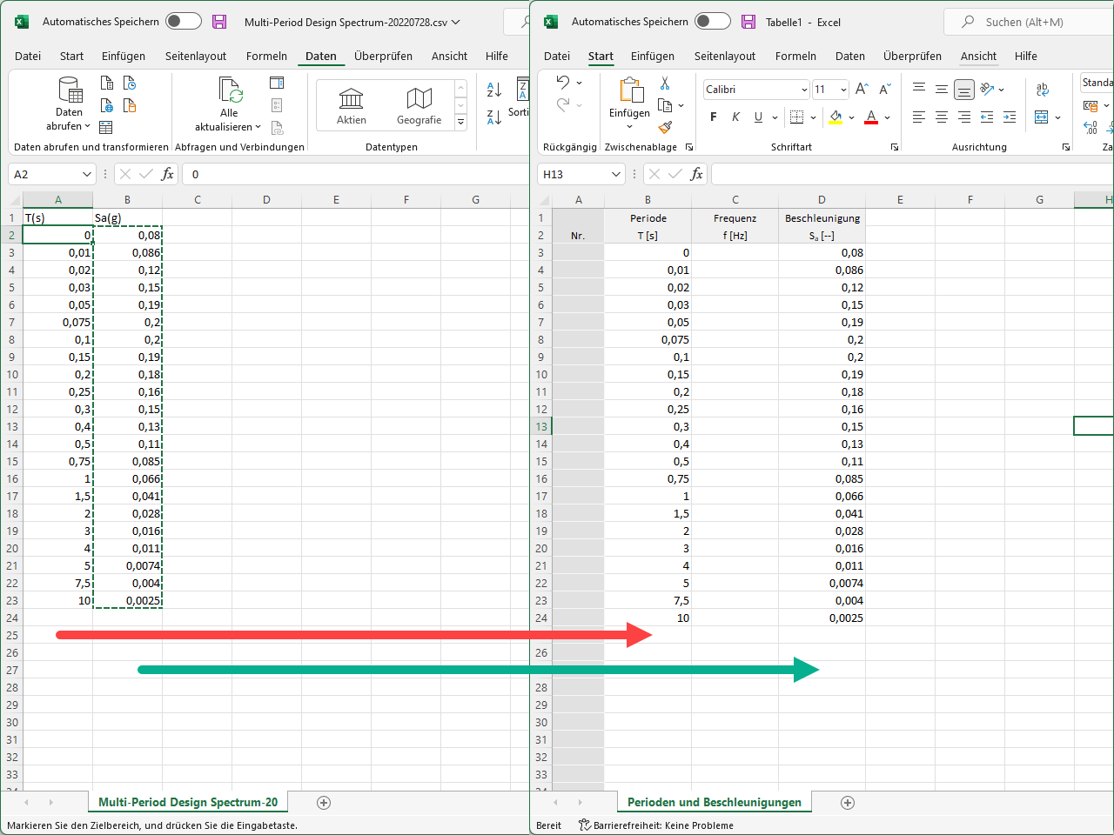Toggle italic formatting K button
This screenshot has width=1114, height=835.
coord(736,117)
